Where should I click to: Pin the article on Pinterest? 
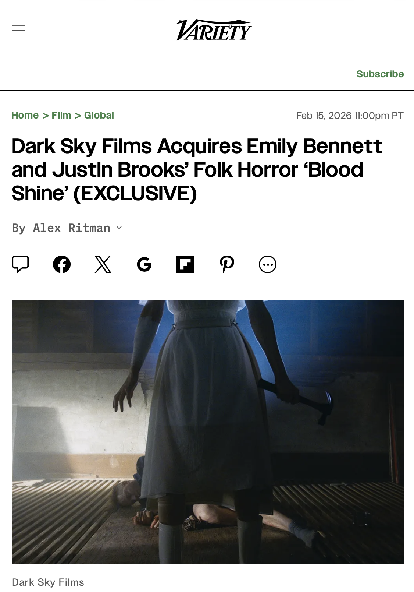227,264
